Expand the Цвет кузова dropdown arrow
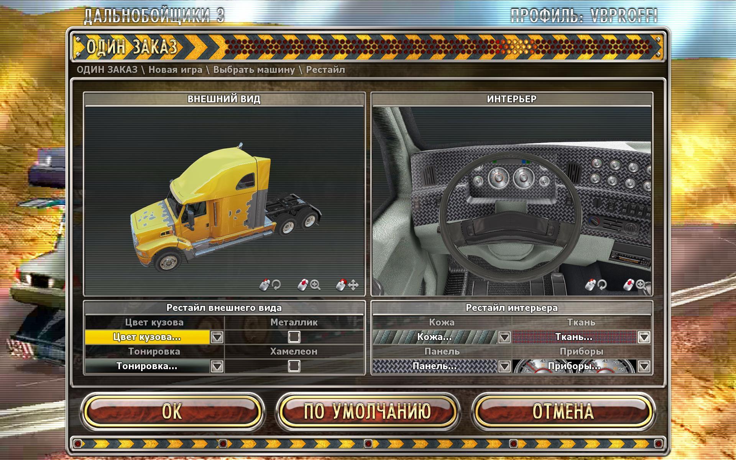Image resolution: width=736 pixels, height=460 pixels. 217,337
